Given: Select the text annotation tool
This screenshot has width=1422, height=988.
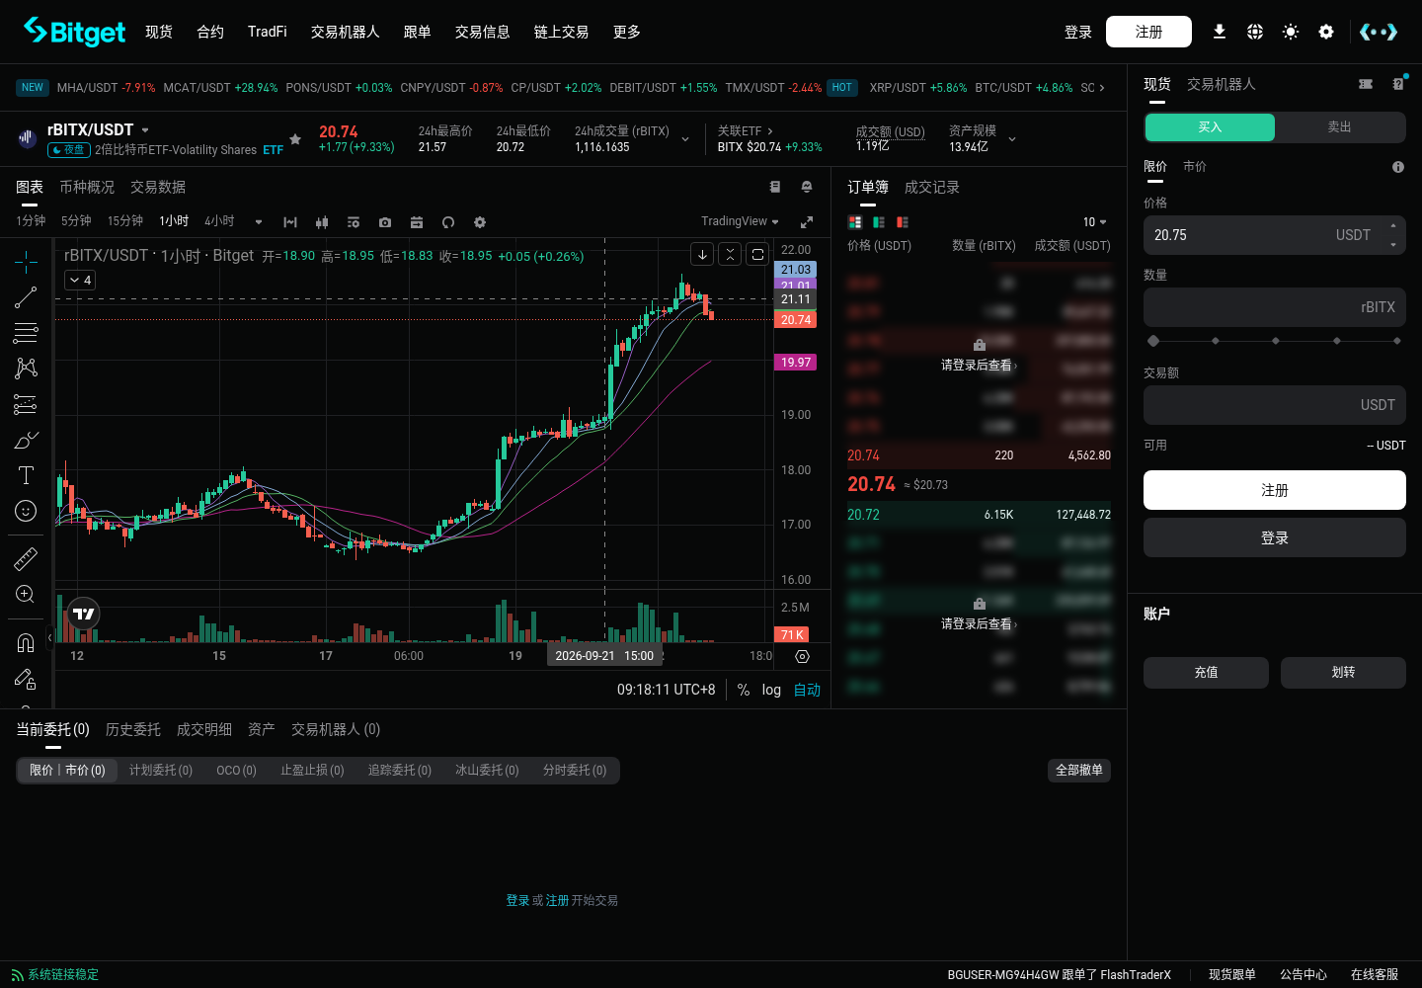Looking at the screenshot, I should 26,475.
